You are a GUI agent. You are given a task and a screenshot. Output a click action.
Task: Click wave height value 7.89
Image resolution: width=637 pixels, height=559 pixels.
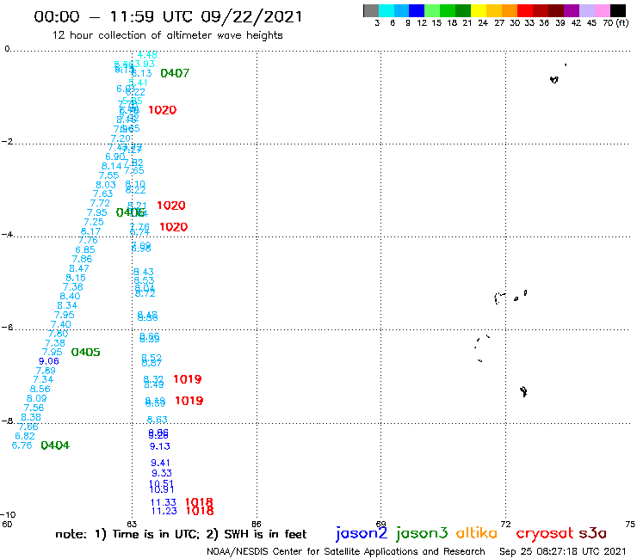click(46, 371)
